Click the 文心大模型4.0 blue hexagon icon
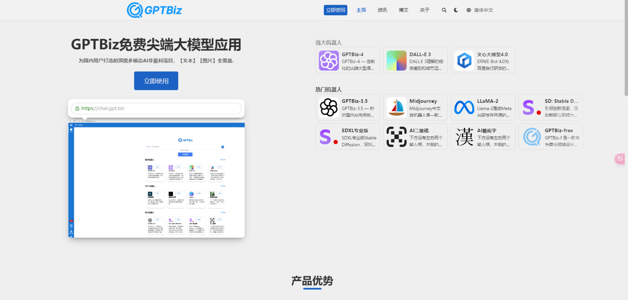The height and width of the screenshot is (300, 628). pos(464,60)
